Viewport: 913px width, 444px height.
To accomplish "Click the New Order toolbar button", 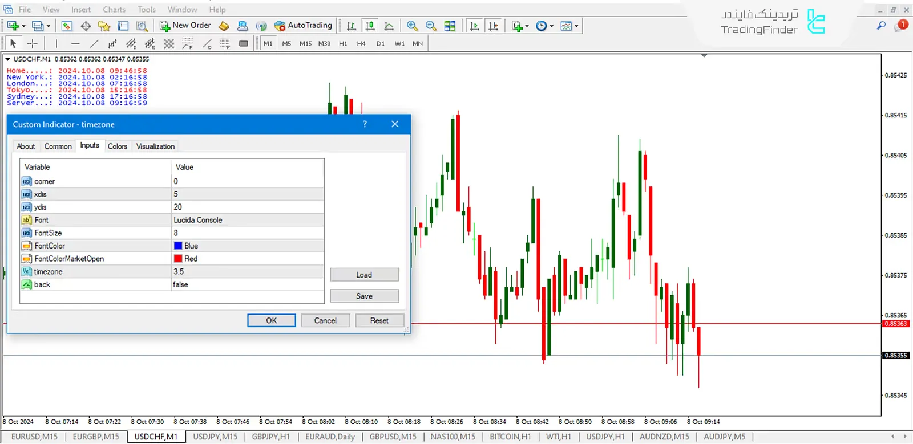I will tap(185, 26).
